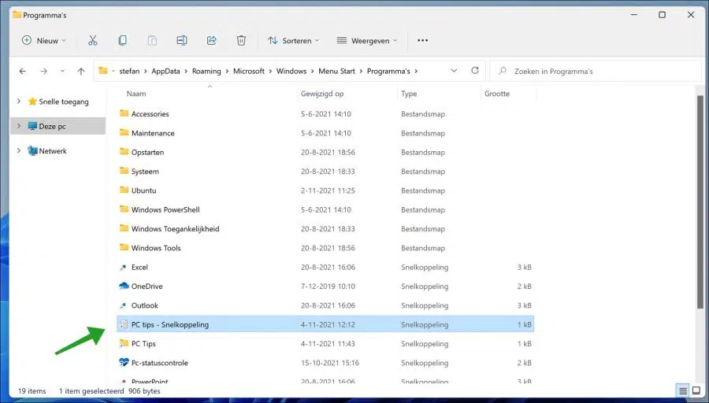Screen dimensions: 709x403
Task: Click the 19 items status bar text
Action: pyautogui.click(x=32, y=391)
